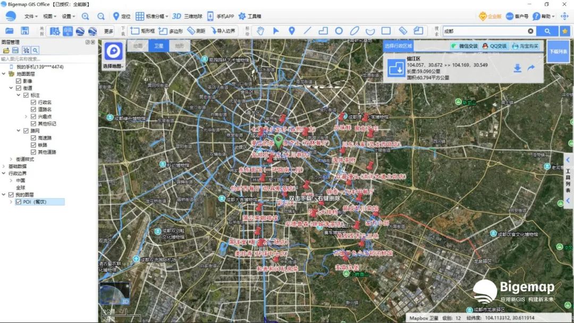Select the ellipse drawing tool
The height and width of the screenshot is (323, 574).
coord(354,31)
